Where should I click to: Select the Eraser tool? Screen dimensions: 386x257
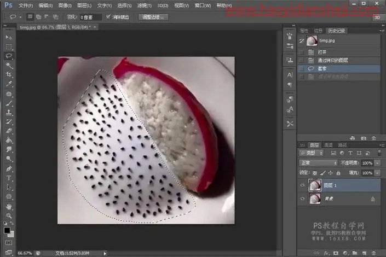pos(9,131)
